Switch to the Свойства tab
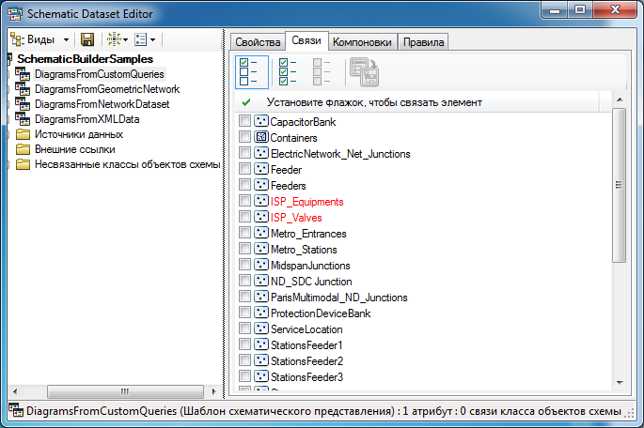The height and width of the screenshot is (428, 644). point(257,42)
